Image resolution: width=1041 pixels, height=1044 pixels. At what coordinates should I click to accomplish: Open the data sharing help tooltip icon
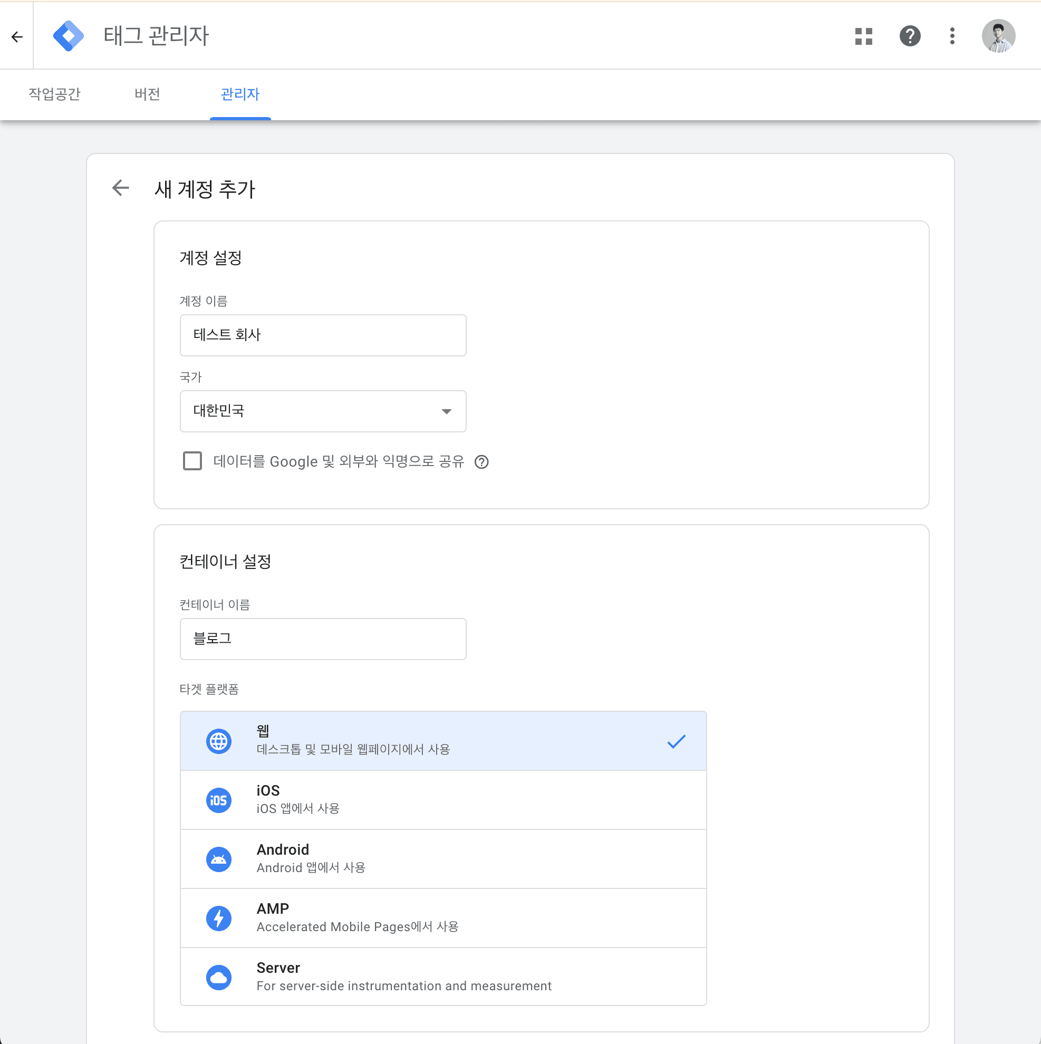coord(481,462)
